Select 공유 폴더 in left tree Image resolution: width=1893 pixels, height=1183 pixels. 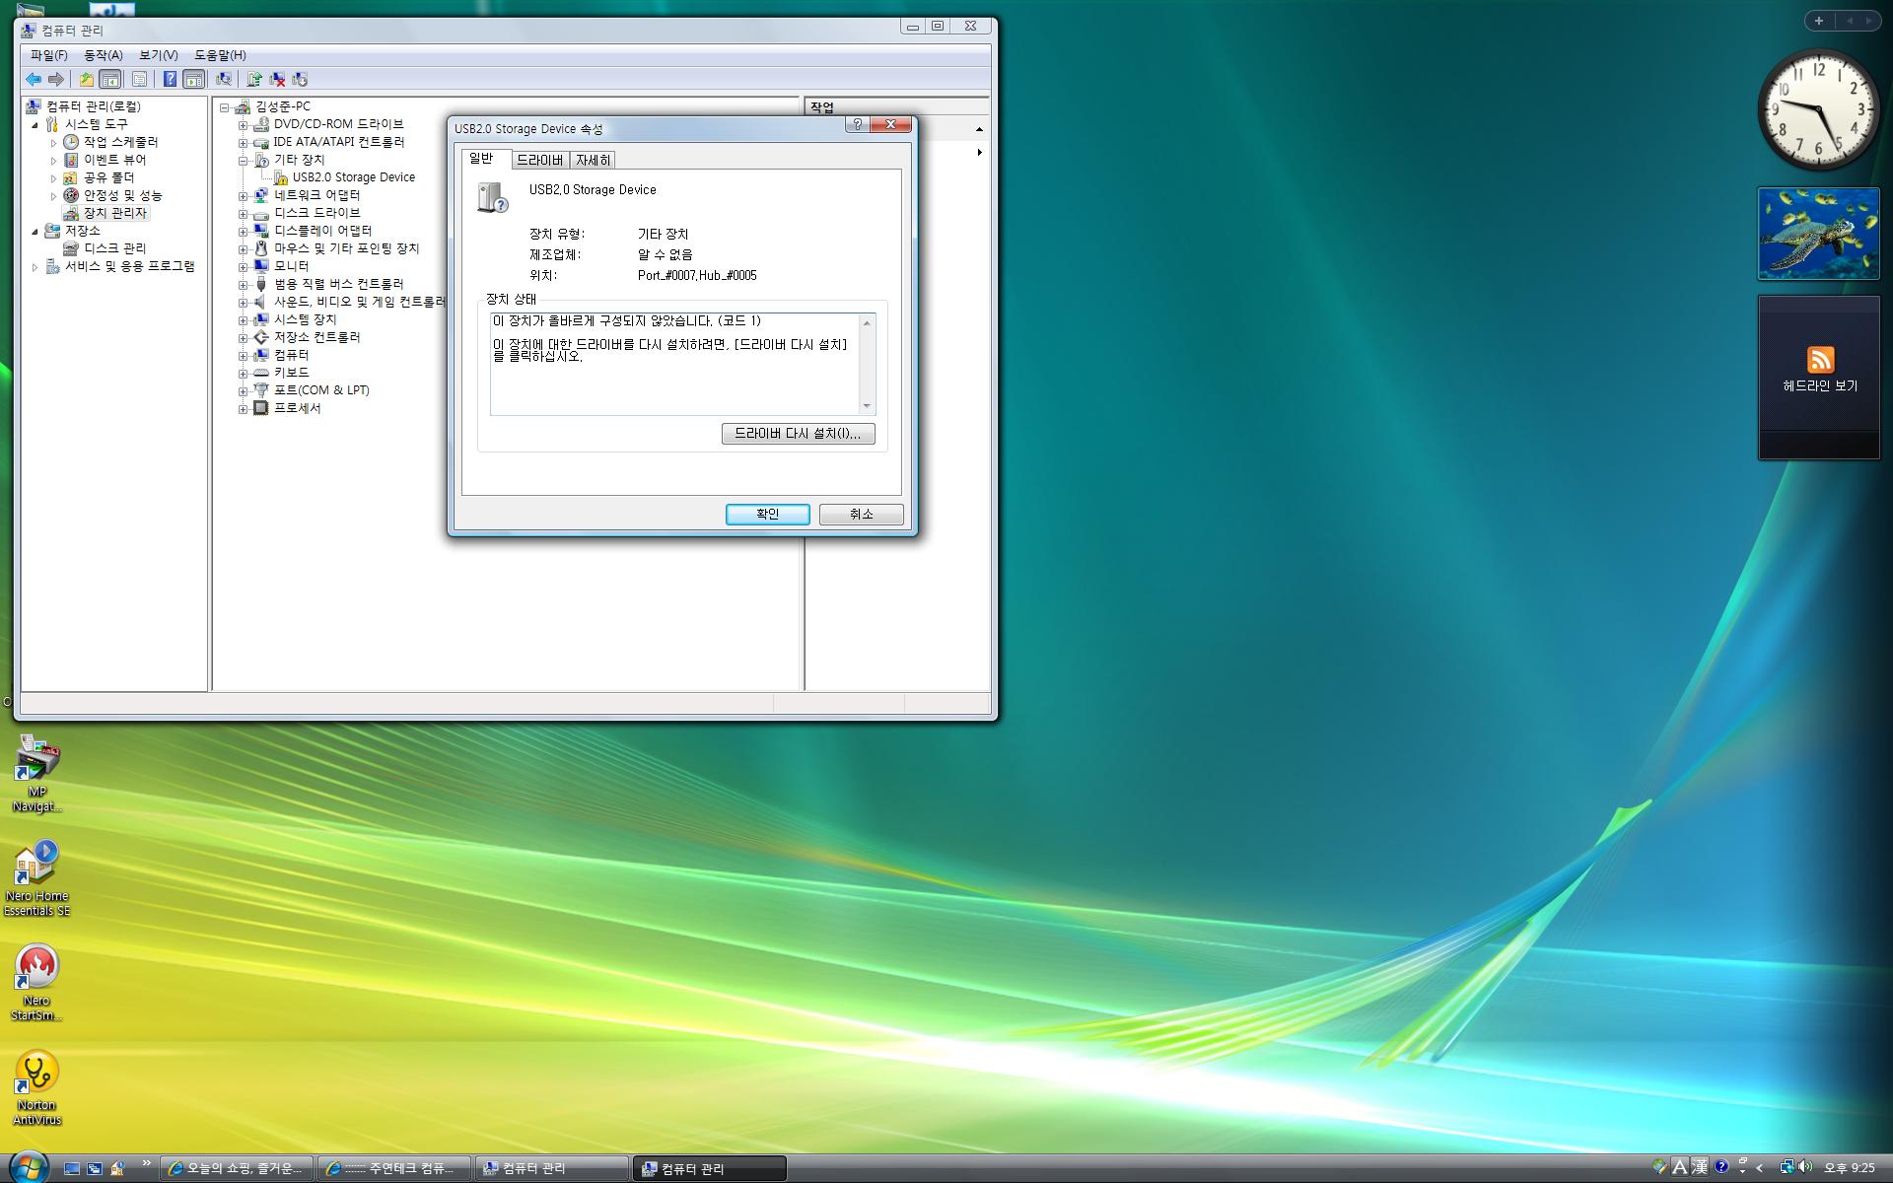pos(108,177)
